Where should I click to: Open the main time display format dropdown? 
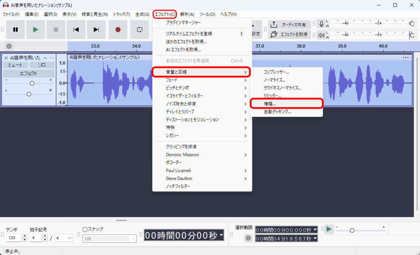coord(221,235)
